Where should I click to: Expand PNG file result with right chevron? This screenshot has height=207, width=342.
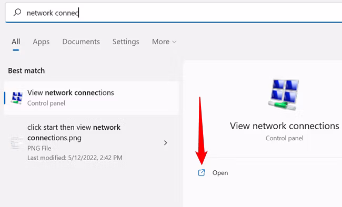(x=166, y=143)
